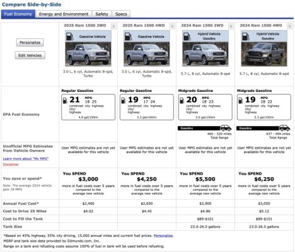Viewport: 295px width, 252px height.
Task: Click the Tank Size row label
Action: coord(13,227)
